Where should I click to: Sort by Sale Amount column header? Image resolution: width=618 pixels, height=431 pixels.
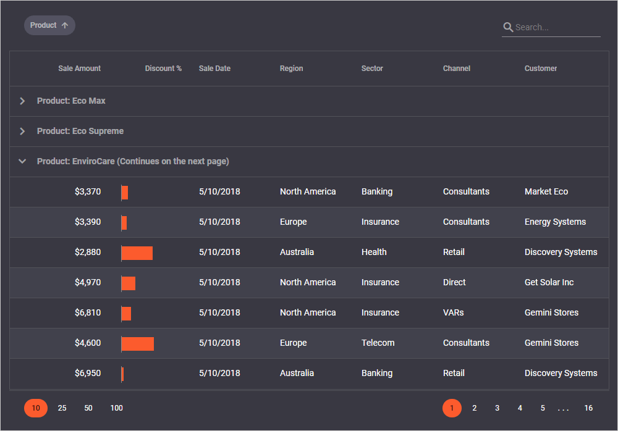coord(79,69)
